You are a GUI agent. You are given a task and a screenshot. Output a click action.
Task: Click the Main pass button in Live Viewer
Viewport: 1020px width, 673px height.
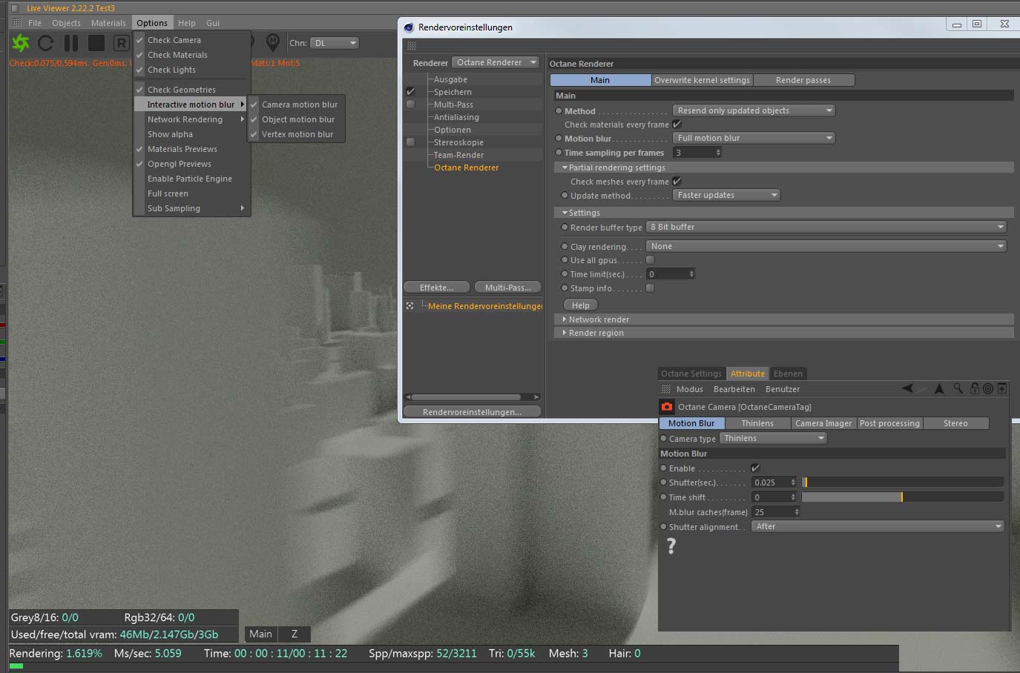pyautogui.click(x=260, y=634)
